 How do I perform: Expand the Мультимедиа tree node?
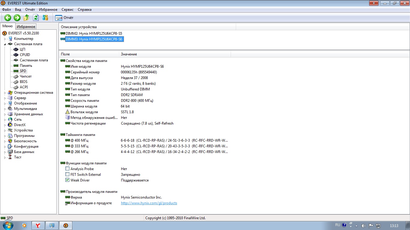pos(5,109)
